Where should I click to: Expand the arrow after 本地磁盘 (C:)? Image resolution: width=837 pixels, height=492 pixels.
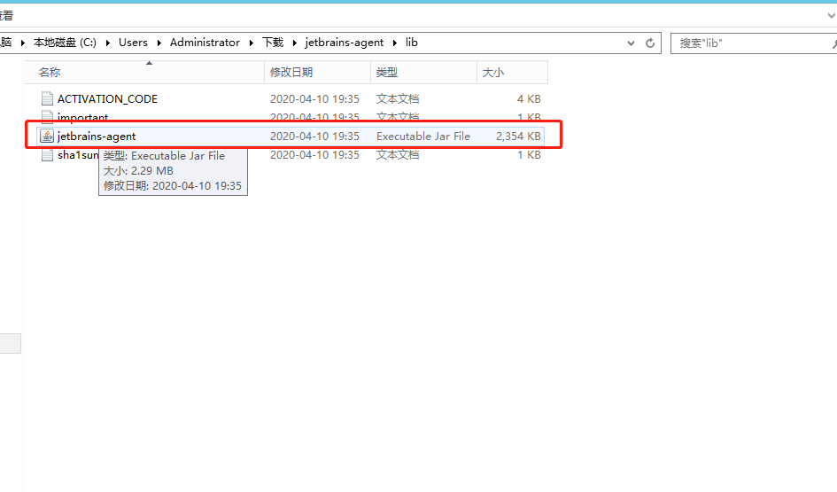pyautogui.click(x=107, y=43)
